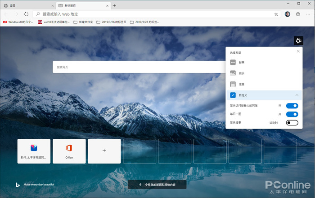Open win10无法访问单位 bookmark
The image size is (315, 198).
(x=54, y=22)
